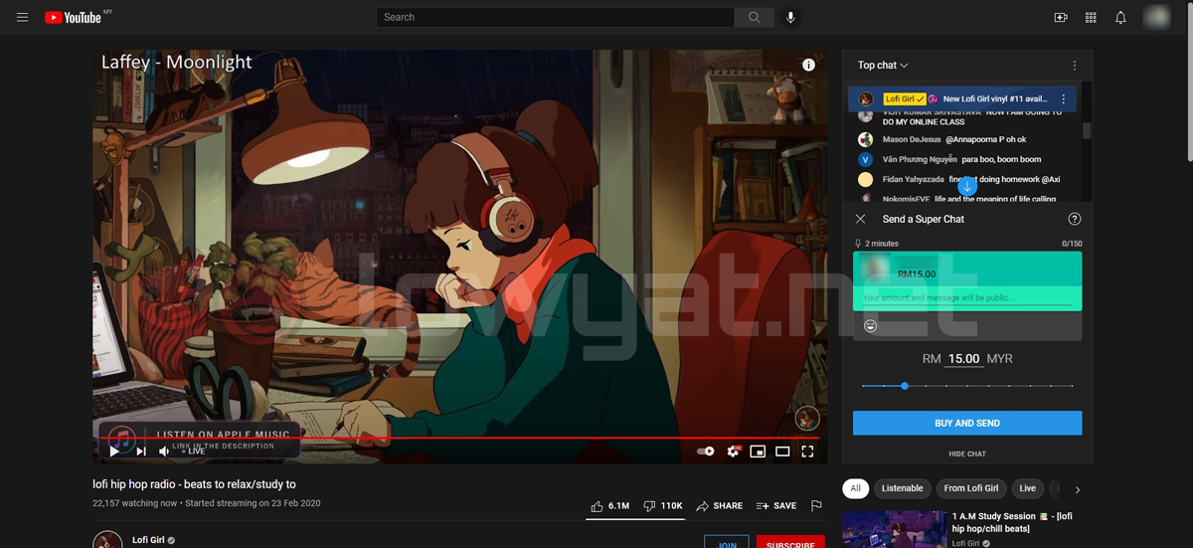
Task: Open the notifications bell
Action: coord(1120,17)
